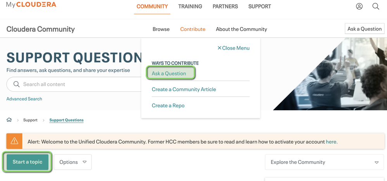Open About the Community menu
This screenshot has width=387, height=181.
[241, 29]
